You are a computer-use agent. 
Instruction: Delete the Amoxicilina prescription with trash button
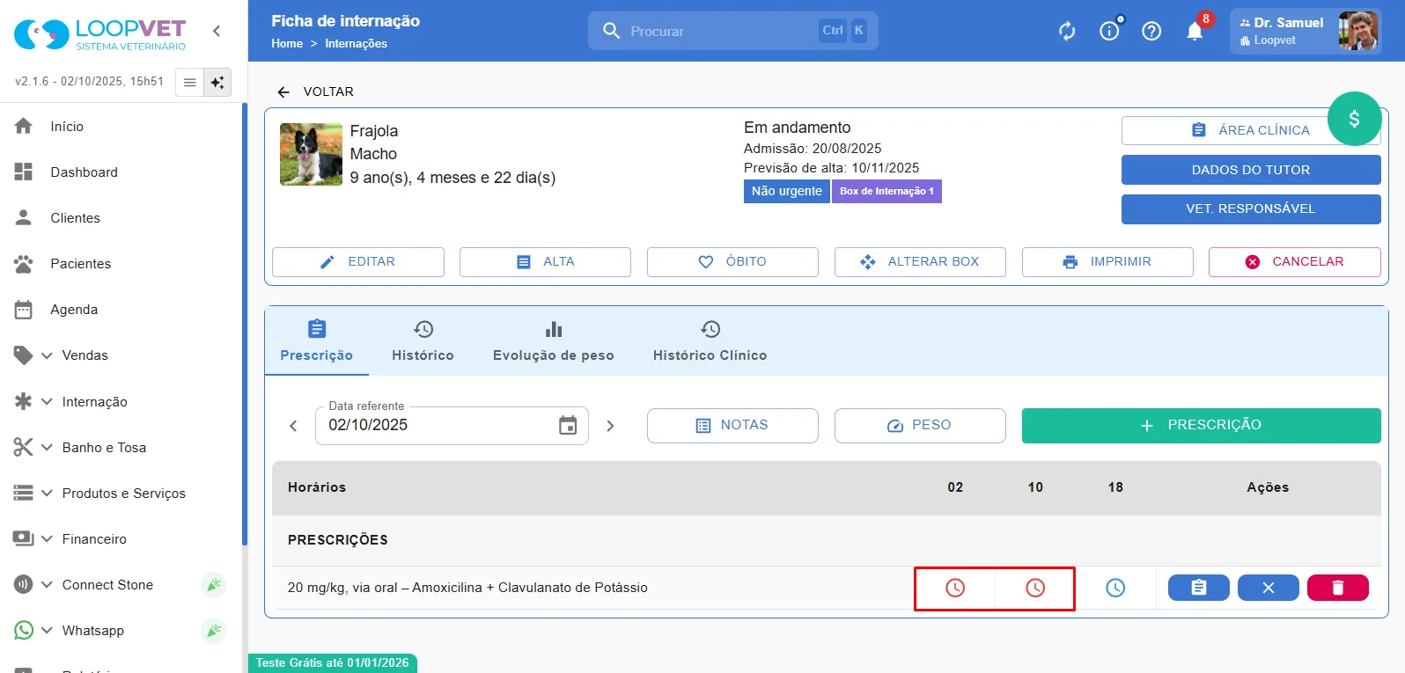tap(1337, 588)
